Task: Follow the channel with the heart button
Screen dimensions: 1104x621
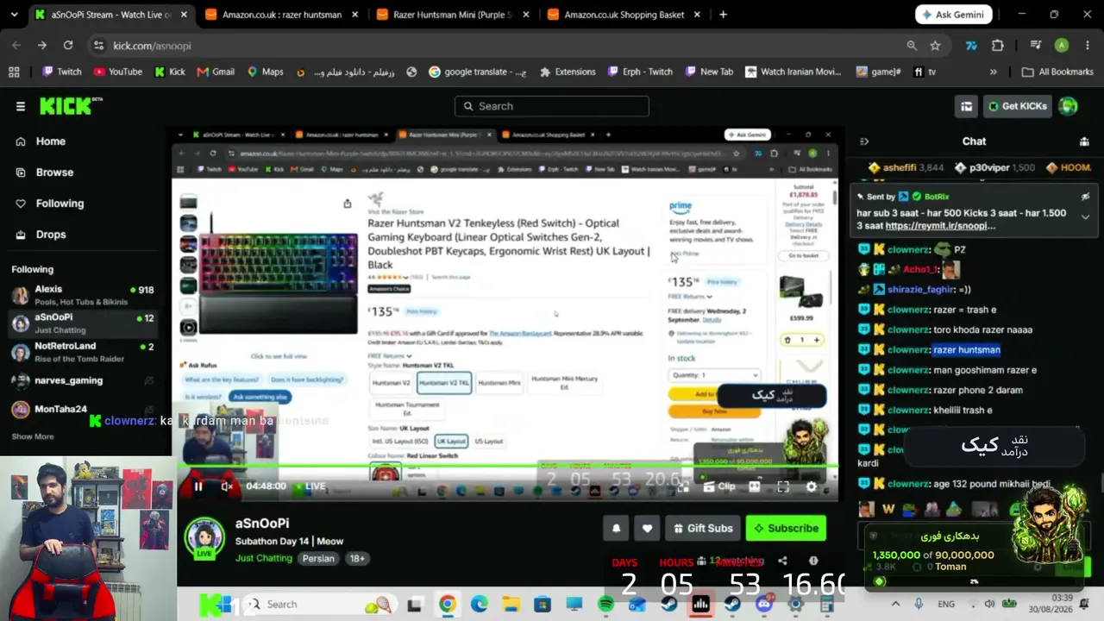Action: pos(647,528)
